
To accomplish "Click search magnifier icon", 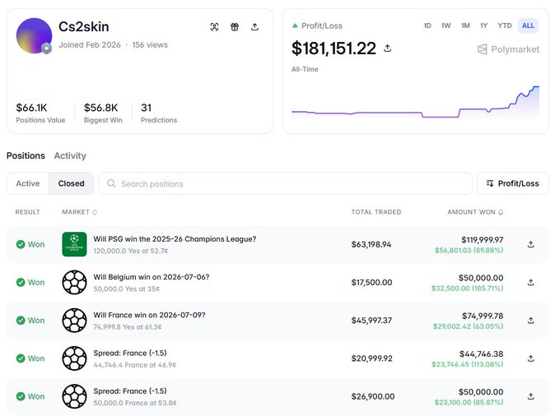I will point(111,183).
